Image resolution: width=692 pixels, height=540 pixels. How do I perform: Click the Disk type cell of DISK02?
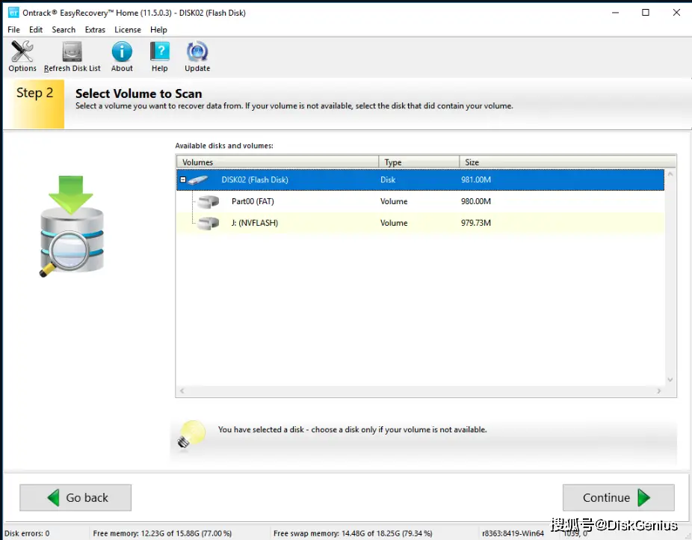(x=388, y=180)
